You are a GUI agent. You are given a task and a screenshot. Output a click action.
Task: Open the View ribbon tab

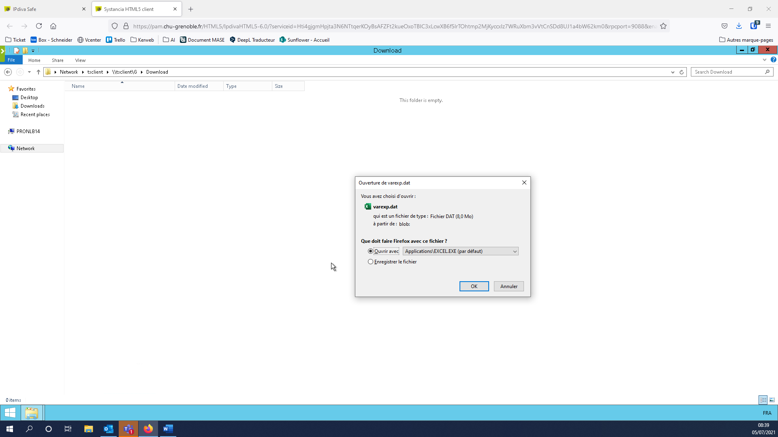80,60
